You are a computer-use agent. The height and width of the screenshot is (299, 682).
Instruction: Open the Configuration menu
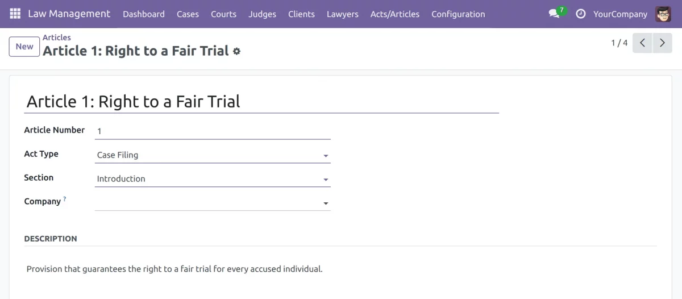coord(458,14)
